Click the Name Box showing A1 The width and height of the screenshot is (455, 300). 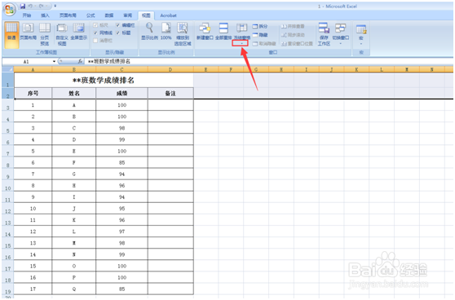pyautogui.click(x=27, y=61)
